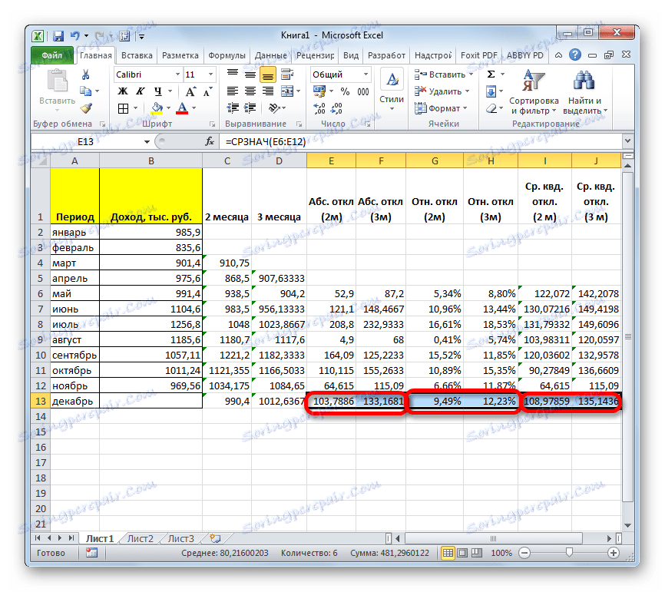Apply the Percent Style number format

click(x=346, y=91)
